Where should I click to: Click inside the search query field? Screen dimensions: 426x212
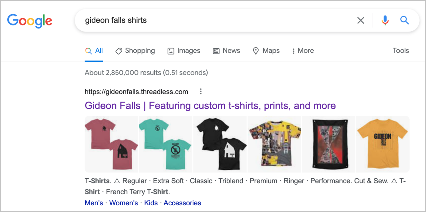pyautogui.click(x=213, y=20)
